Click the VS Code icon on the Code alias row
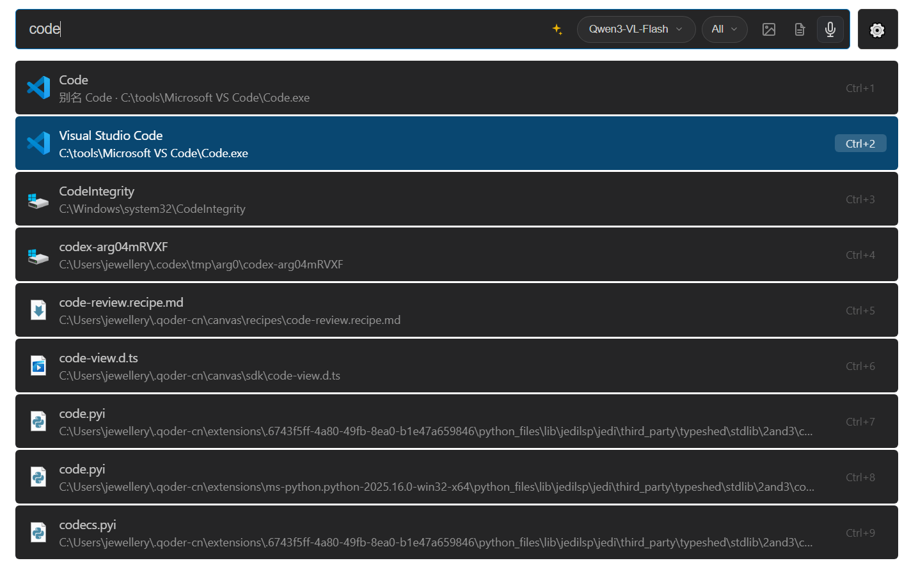Viewport: 902px width, 570px height. click(x=38, y=88)
